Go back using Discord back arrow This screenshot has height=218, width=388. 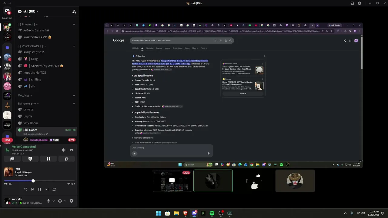pos(5,3)
